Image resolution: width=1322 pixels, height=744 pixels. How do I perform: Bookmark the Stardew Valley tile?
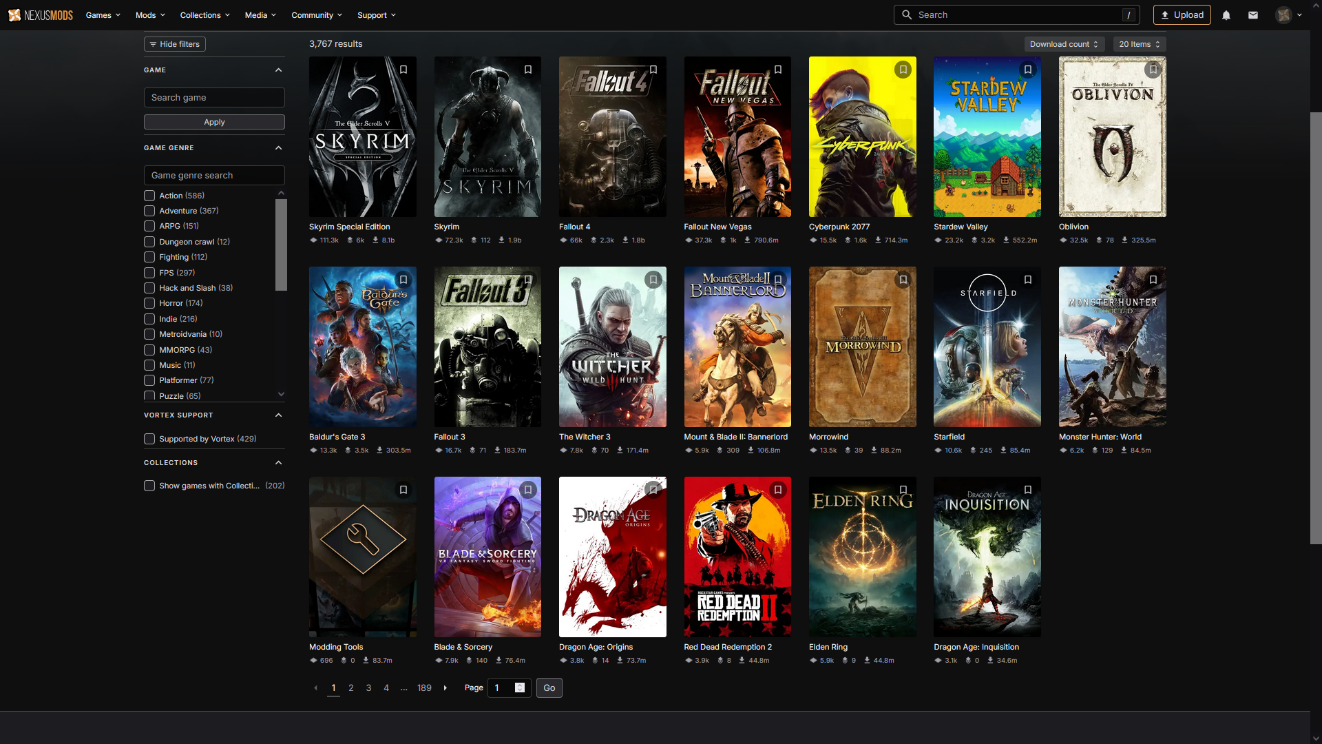click(1028, 70)
